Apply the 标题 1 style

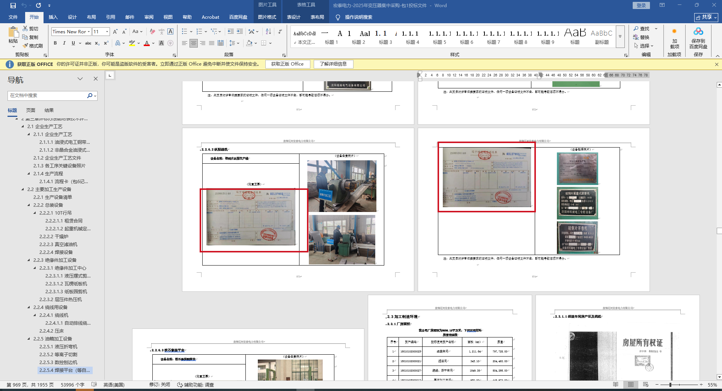pyautogui.click(x=331, y=37)
